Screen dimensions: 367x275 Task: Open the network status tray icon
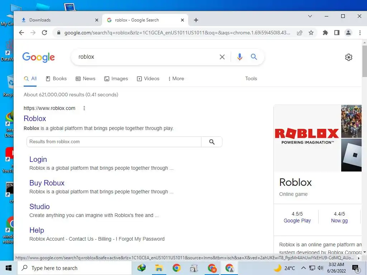pos(312,268)
